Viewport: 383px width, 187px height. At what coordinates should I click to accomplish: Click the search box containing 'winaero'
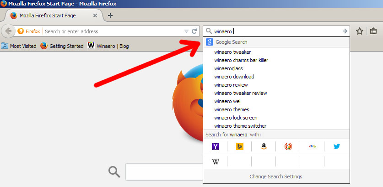(x=276, y=31)
